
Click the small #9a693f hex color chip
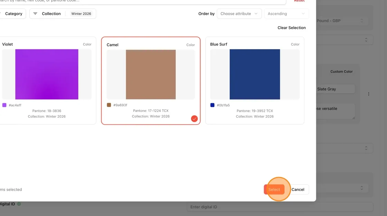click(109, 105)
